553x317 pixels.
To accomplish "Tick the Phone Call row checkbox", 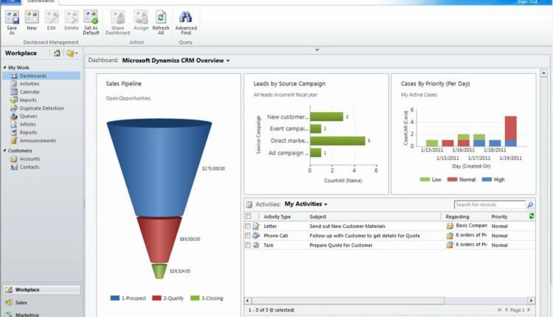I will tap(248, 236).
